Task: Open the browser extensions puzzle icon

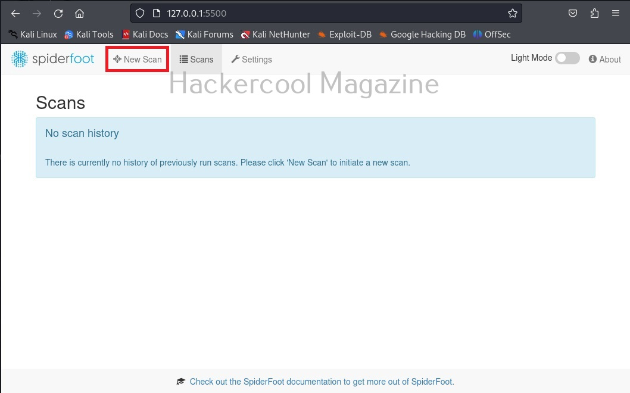Action: tap(595, 13)
